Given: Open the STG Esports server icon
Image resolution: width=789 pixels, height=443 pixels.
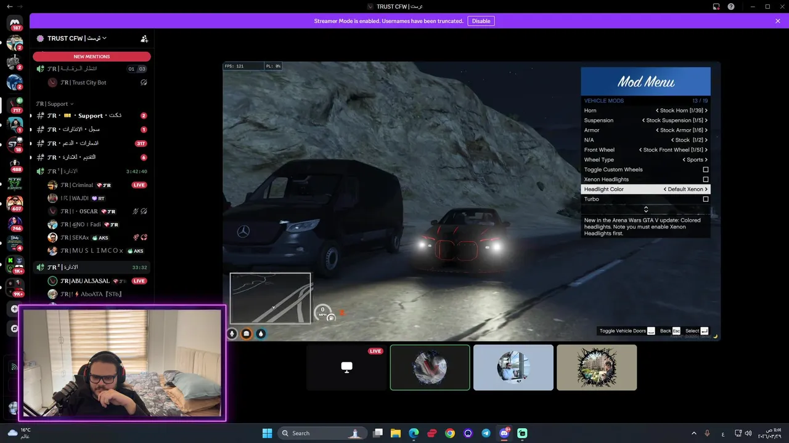Looking at the screenshot, I should coord(15,183).
